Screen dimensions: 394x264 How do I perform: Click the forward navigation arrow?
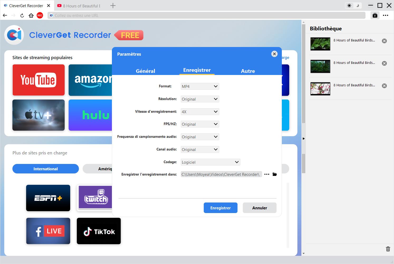point(13,15)
